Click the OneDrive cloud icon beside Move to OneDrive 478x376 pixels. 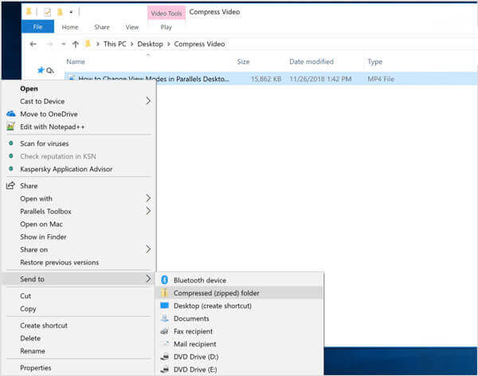coord(11,114)
